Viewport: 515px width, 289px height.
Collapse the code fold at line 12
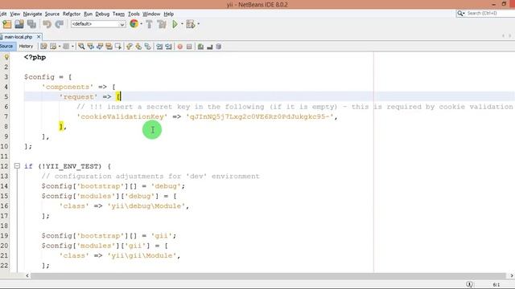(x=17, y=166)
